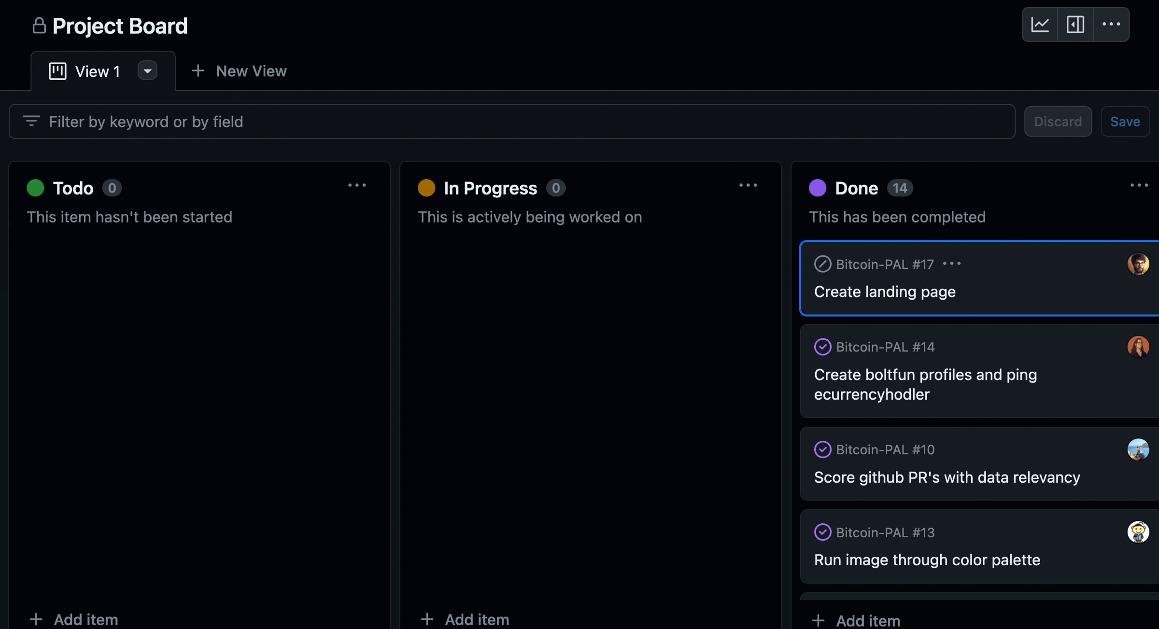Select the View 1 tab
This screenshot has width=1159, height=629.
[x=97, y=71]
